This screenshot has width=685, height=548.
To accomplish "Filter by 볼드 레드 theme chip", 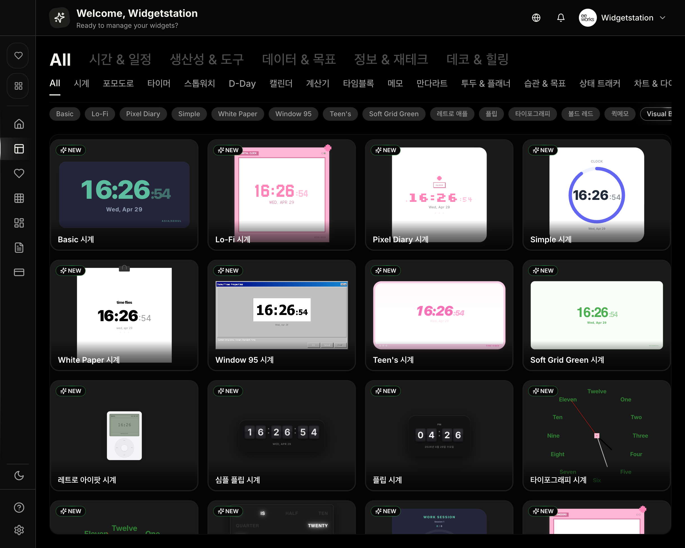I will coord(580,114).
